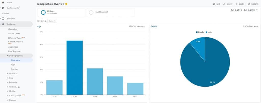Click the Customization dashboard icon
Image resolution: width=261 pixels, height=103 pixels.
click(x=3, y=8)
